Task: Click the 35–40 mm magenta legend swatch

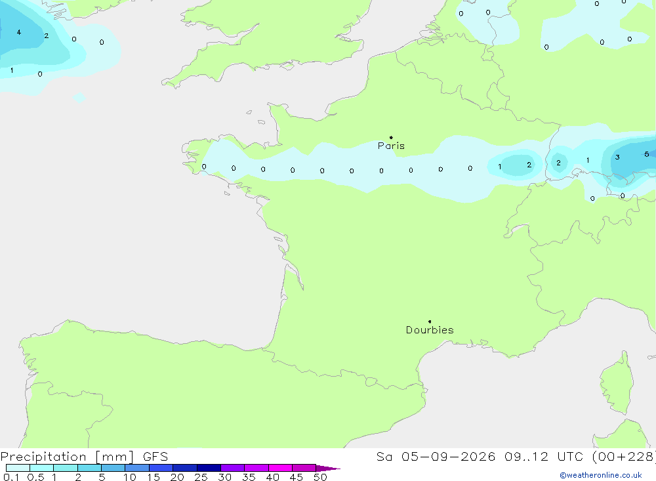Action: click(256, 468)
